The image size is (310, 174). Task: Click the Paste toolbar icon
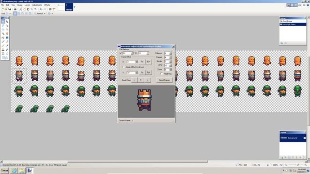pyautogui.click(x=28, y=9)
